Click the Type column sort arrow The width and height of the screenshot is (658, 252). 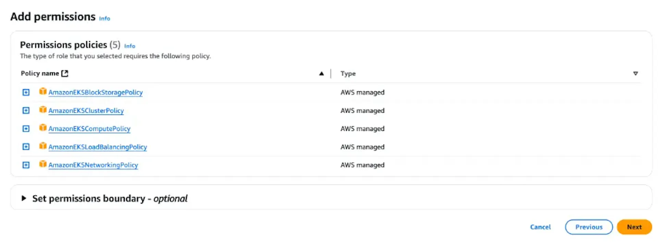coord(635,73)
